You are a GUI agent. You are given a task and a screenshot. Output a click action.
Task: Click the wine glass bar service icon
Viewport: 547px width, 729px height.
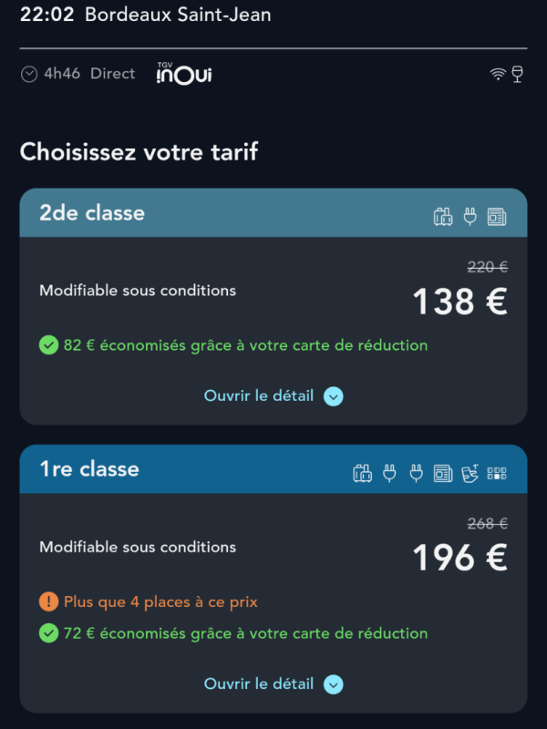tap(517, 74)
